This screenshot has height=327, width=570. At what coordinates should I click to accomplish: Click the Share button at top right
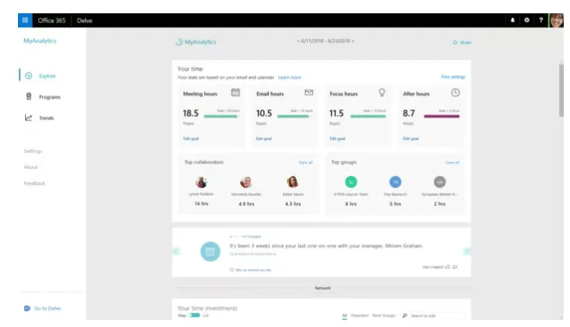[461, 42]
